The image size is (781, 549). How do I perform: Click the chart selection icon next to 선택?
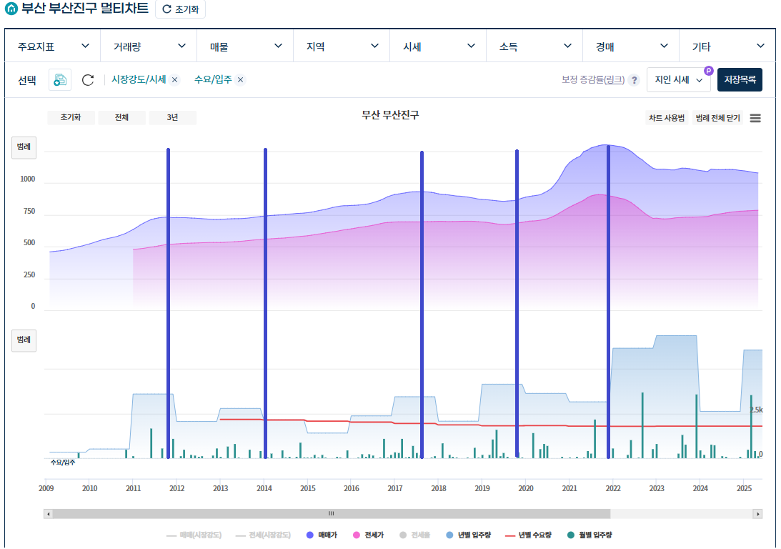pos(59,79)
